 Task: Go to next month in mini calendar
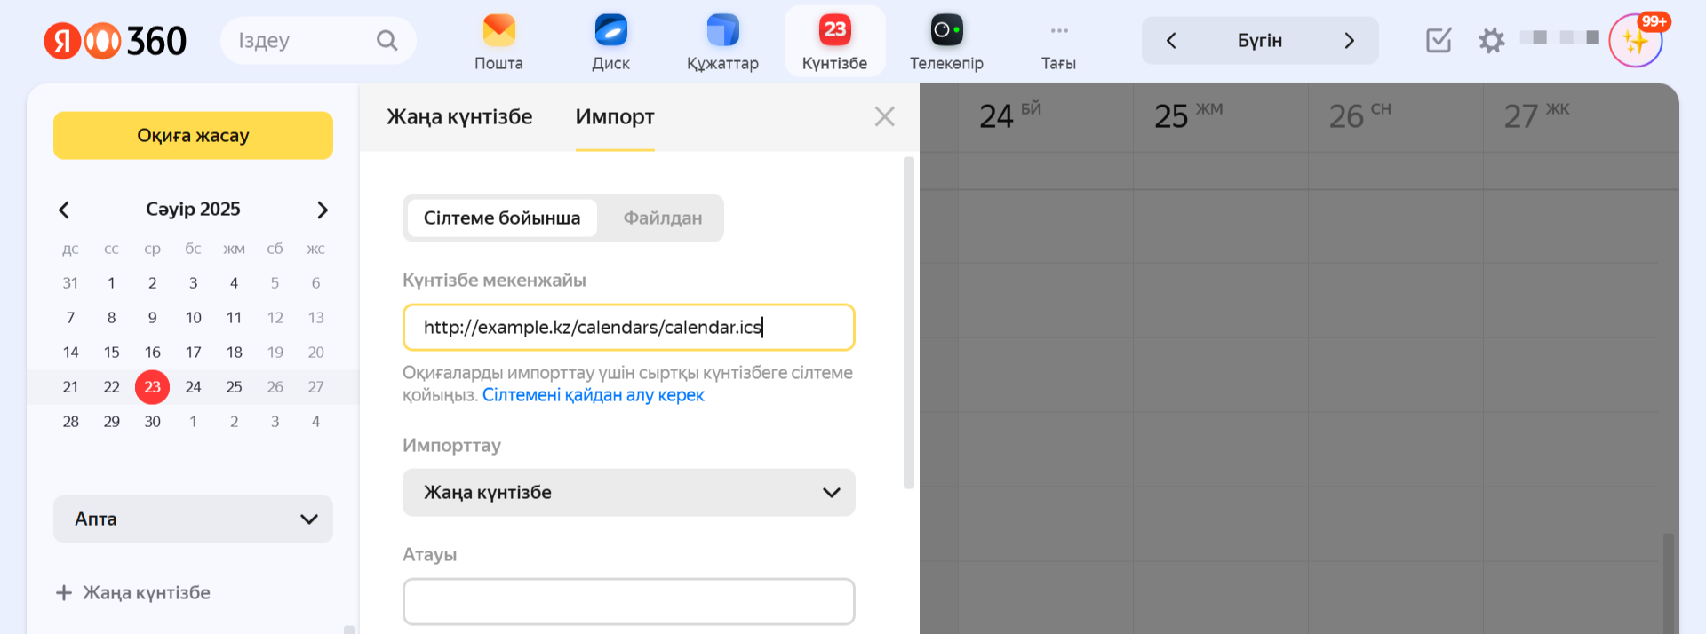[323, 210]
